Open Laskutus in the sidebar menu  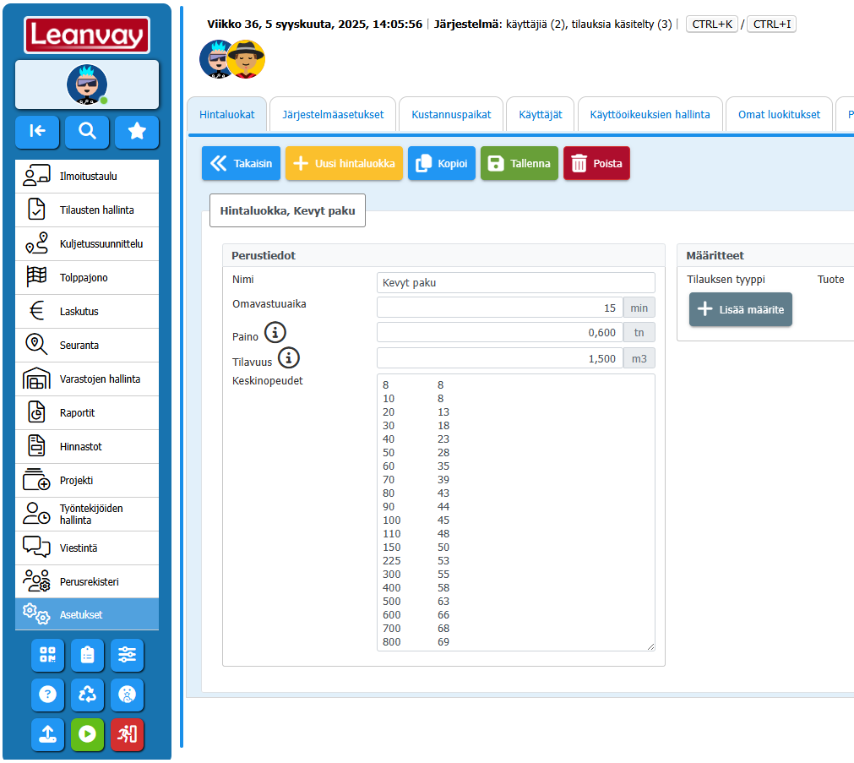[x=79, y=312]
